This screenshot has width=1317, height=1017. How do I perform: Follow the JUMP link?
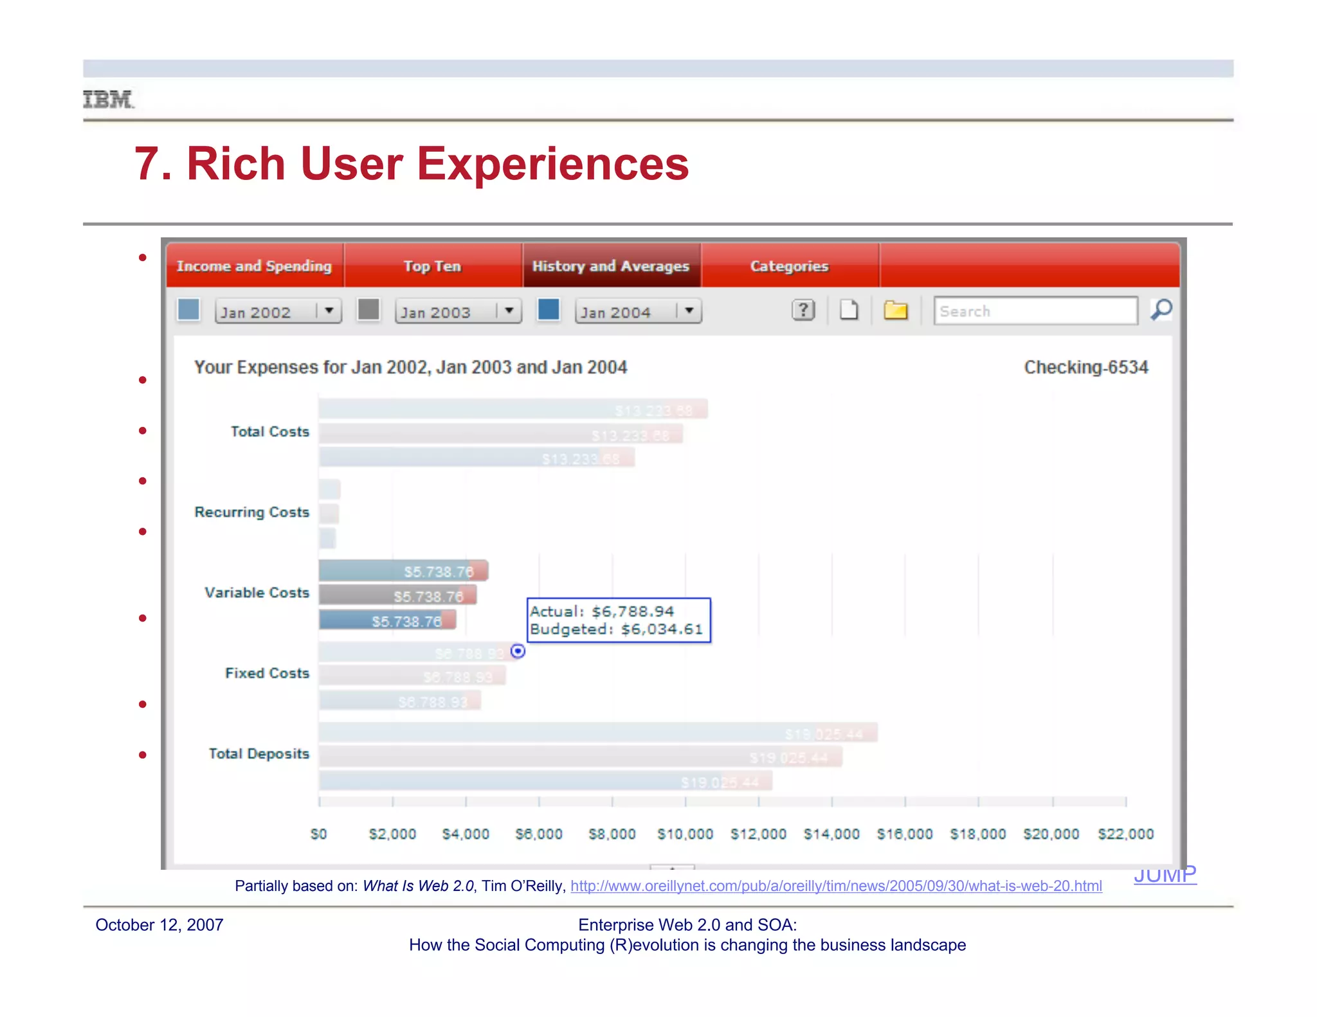point(1165,875)
